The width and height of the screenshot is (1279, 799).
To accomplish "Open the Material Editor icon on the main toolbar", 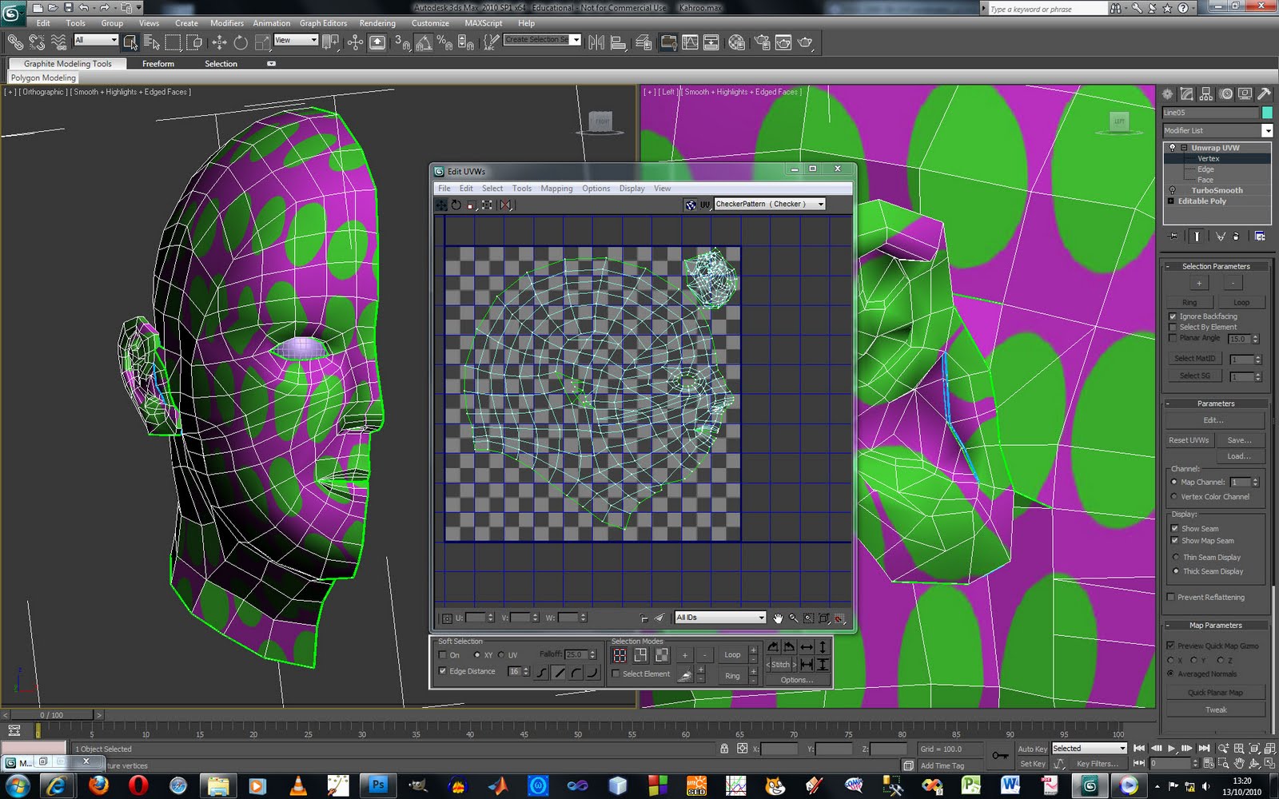I will pos(735,43).
